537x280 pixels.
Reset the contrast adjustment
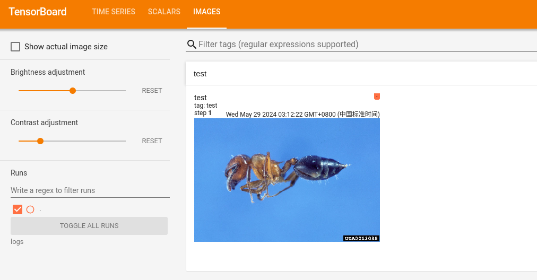tap(152, 141)
